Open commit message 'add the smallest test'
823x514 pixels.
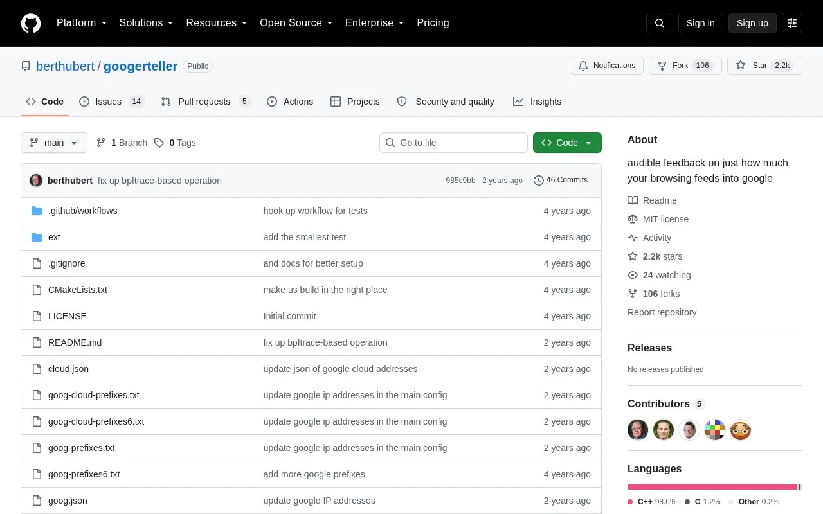(x=305, y=237)
